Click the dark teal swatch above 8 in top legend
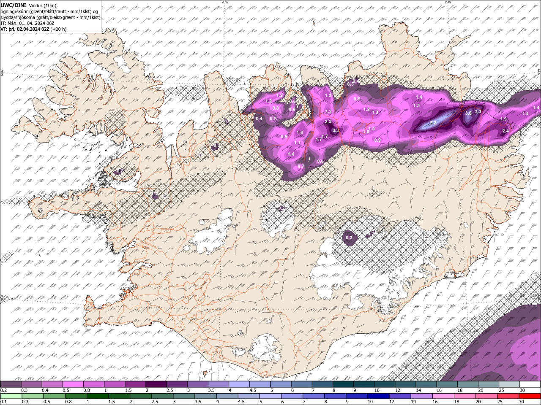 pyautogui.click(x=343, y=384)
